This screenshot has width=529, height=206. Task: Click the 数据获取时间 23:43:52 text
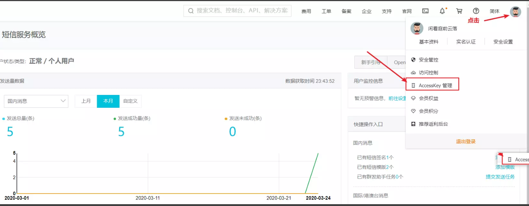[x=310, y=81]
